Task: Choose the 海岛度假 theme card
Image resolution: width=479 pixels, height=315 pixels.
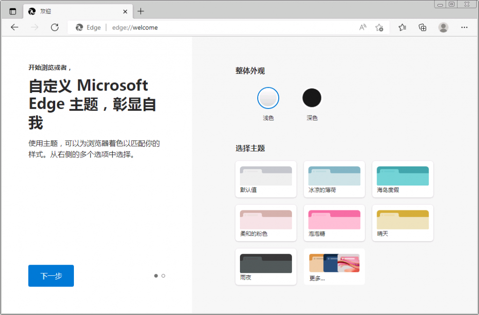Action: 403,179
